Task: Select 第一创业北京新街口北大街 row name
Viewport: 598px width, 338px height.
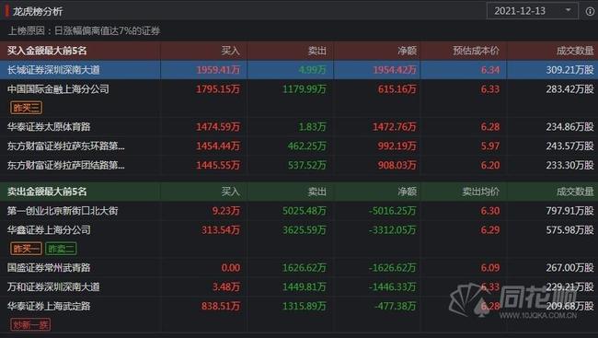Action: pos(63,210)
